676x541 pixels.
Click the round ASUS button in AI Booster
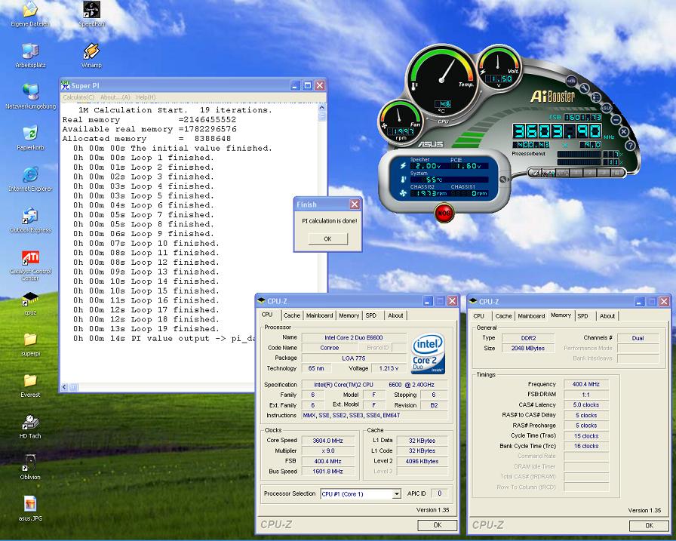coord(606,107)
